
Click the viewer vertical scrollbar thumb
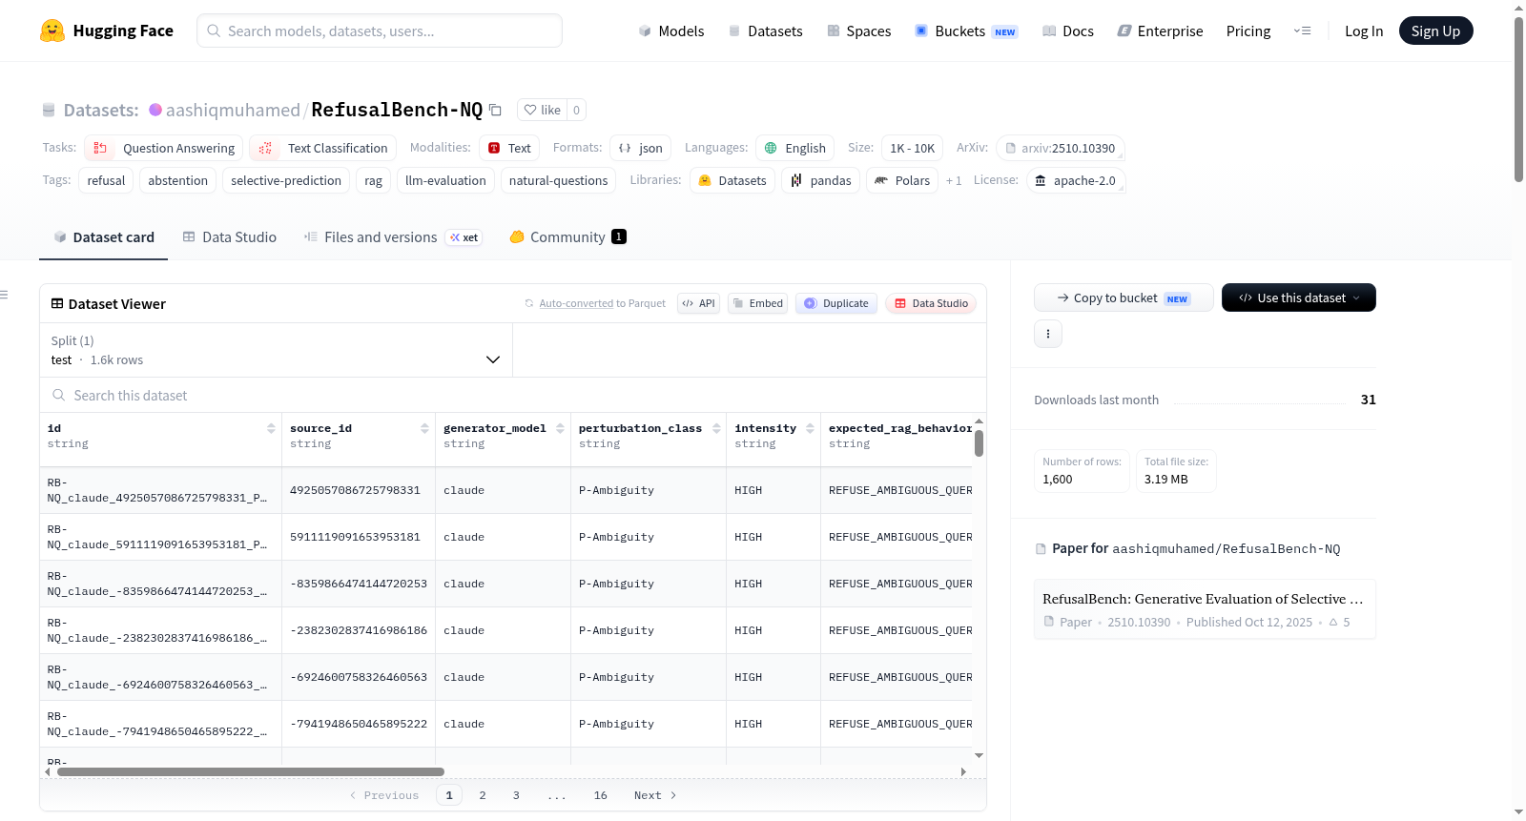coord(979,443)
